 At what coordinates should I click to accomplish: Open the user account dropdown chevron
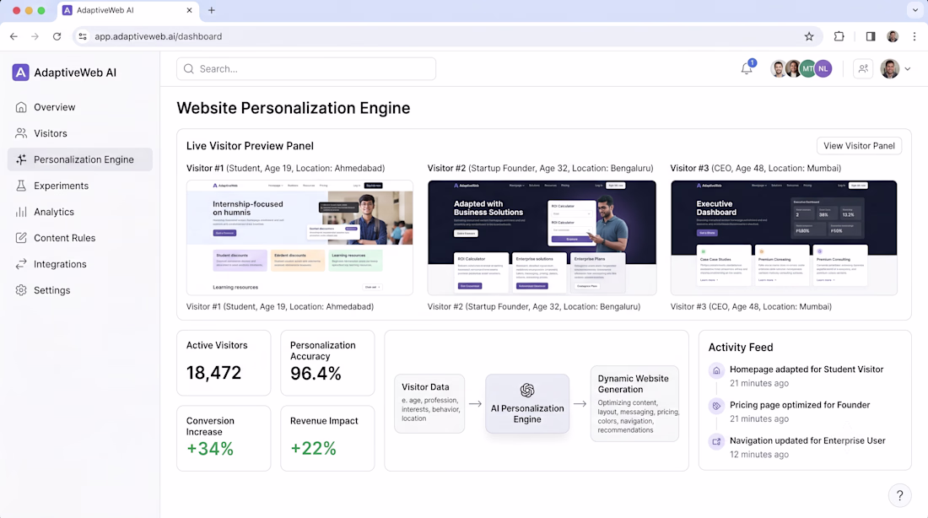point(907,68)
